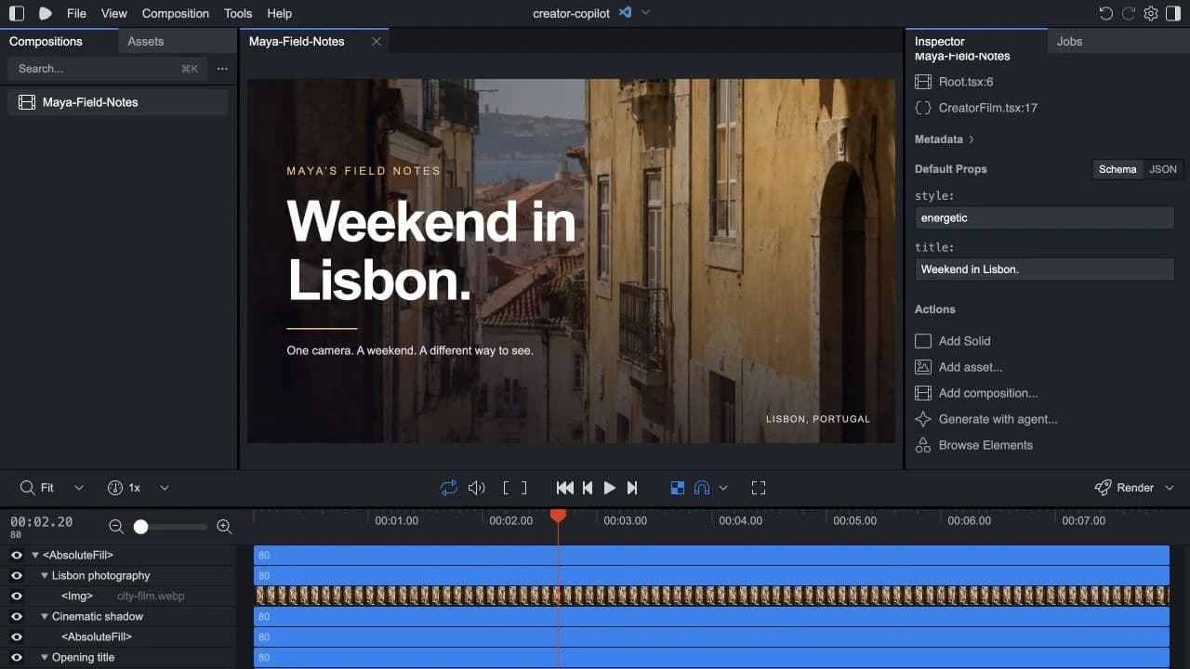Viewport: 1190px width, 669px height.
Task: Click Add Solid action
Action: coord(953,341)
